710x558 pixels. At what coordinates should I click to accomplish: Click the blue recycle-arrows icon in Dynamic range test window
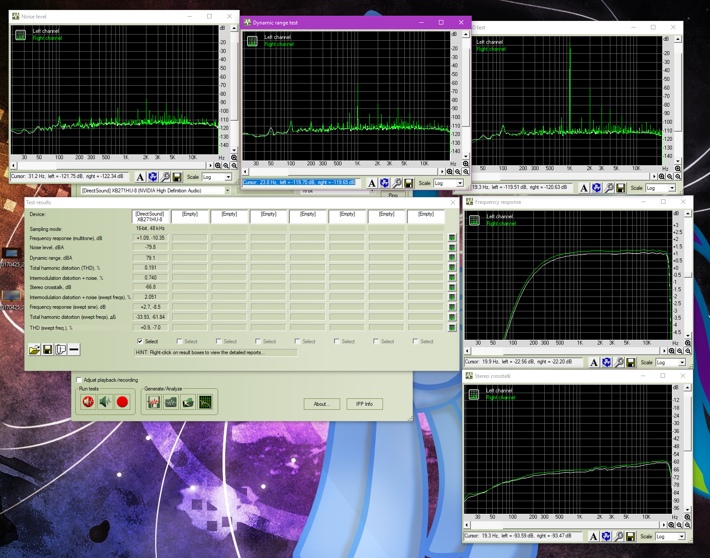point(384,183)
